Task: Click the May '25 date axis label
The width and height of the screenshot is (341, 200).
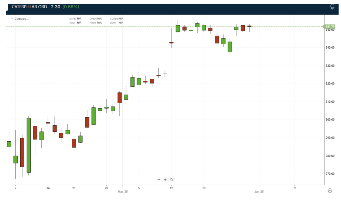Action: pos(123,192)
